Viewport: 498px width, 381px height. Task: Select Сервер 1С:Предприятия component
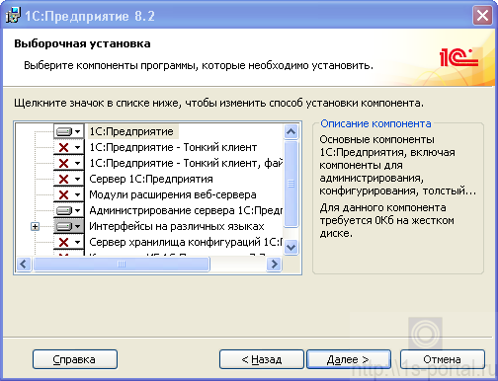click(x=151, y=179)
